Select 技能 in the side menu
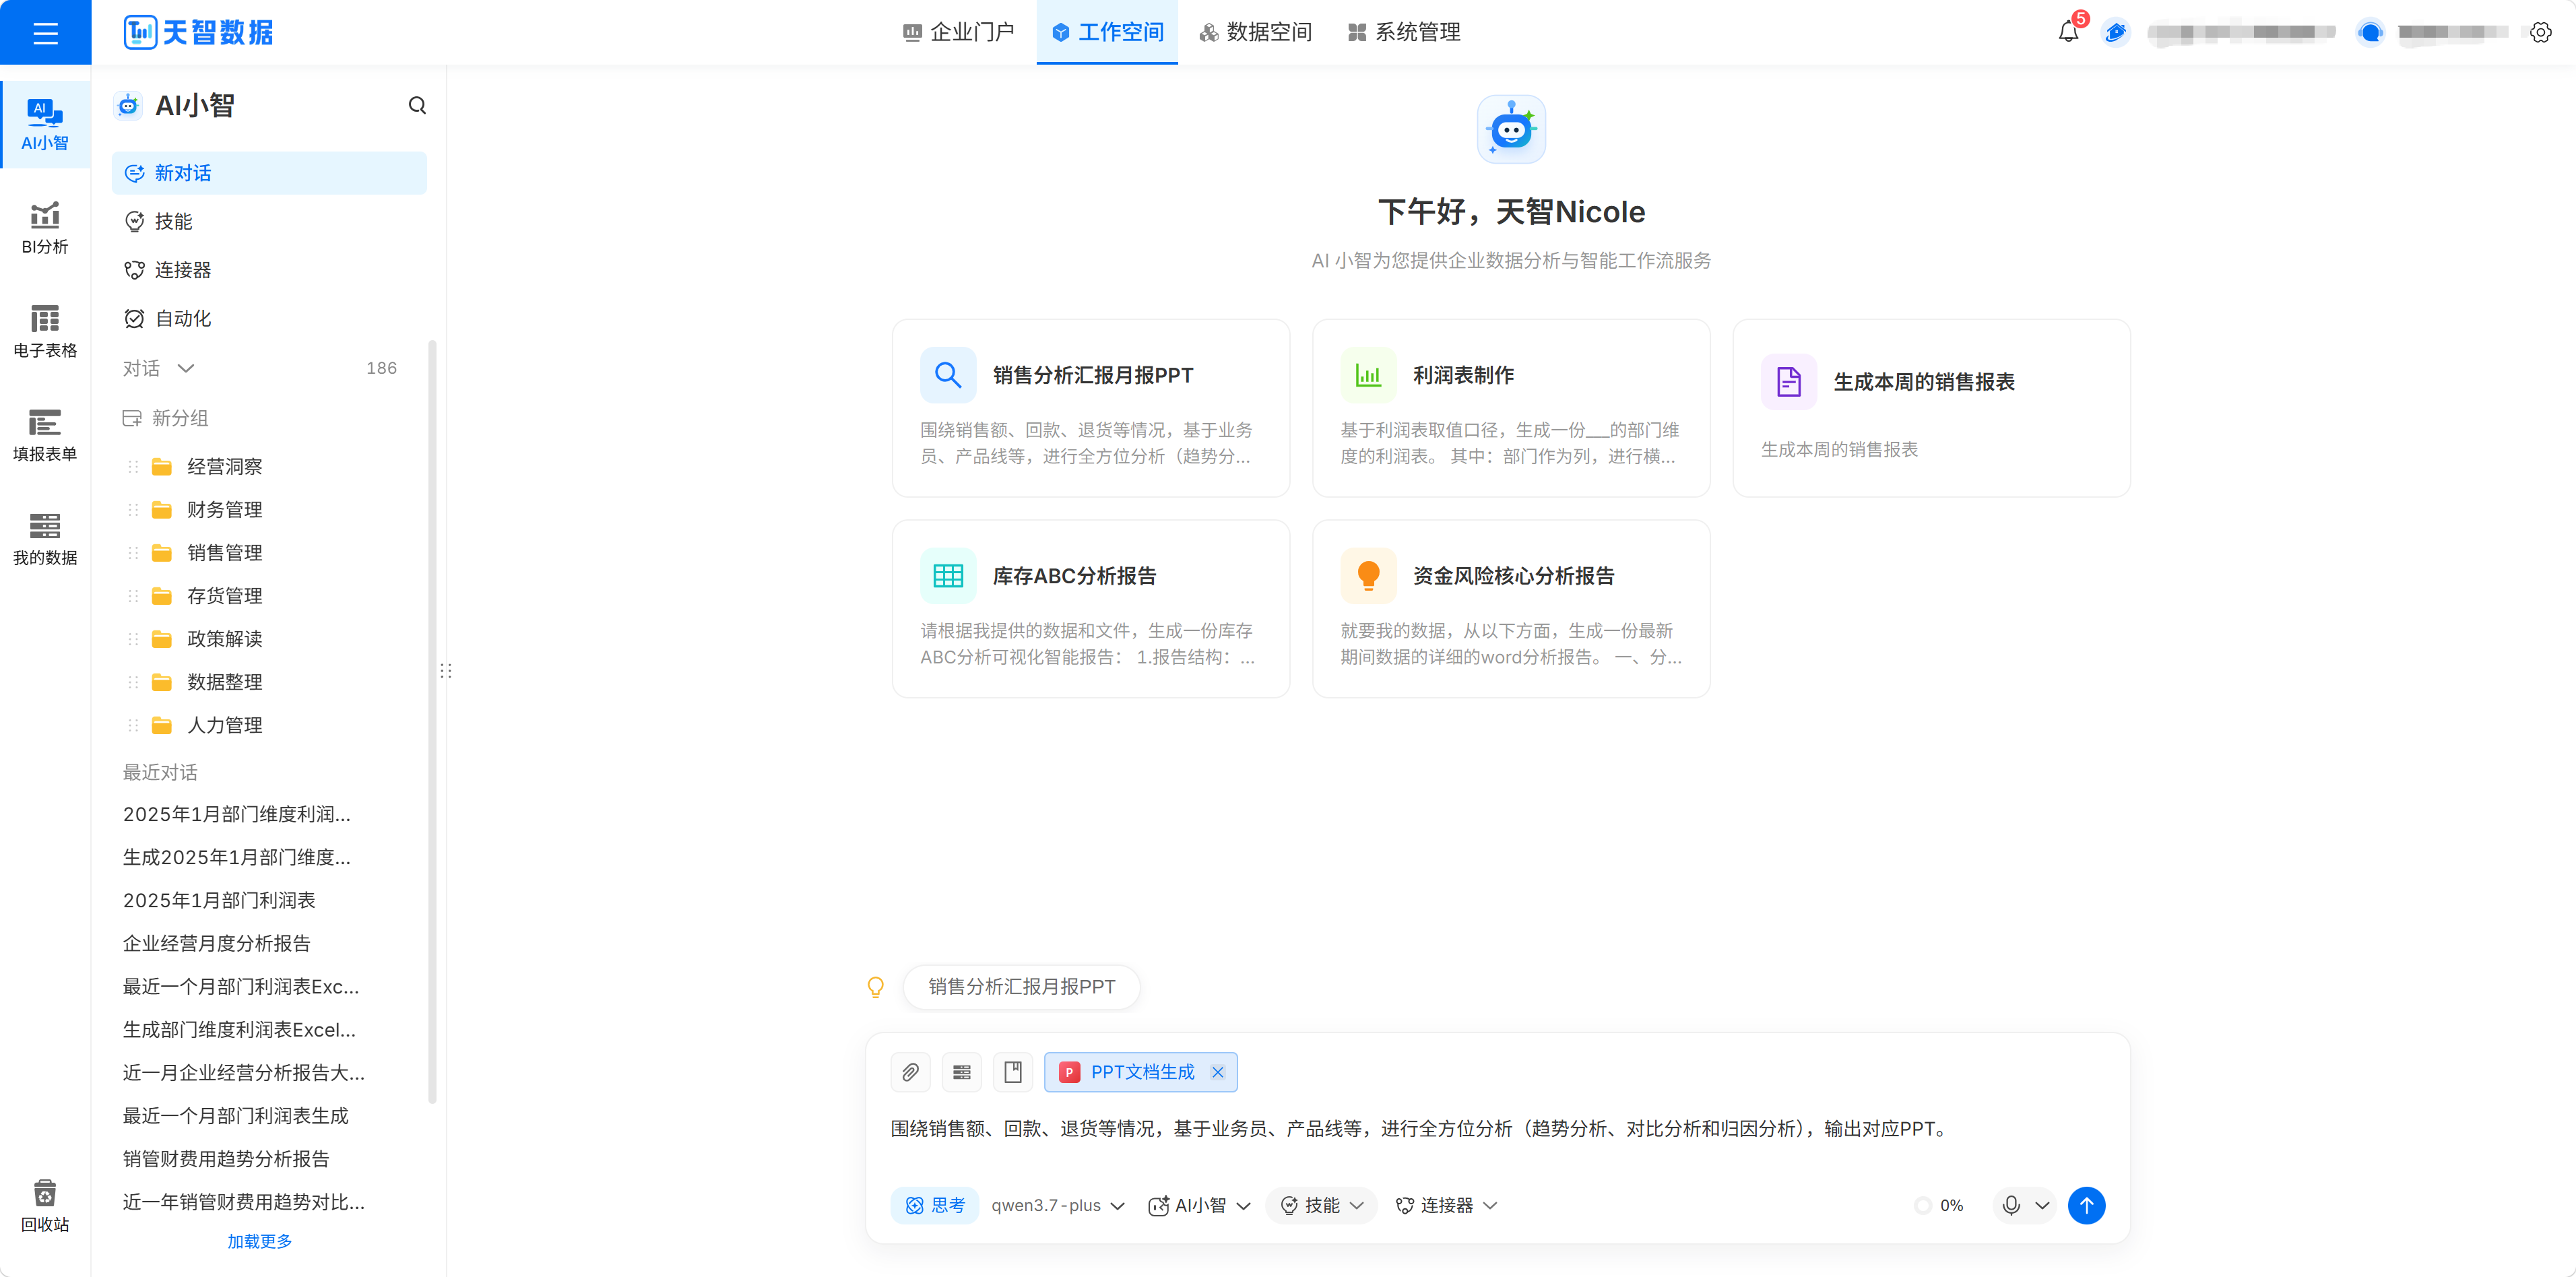This screenshot has height=1277, width=2576. click(269, 221)
